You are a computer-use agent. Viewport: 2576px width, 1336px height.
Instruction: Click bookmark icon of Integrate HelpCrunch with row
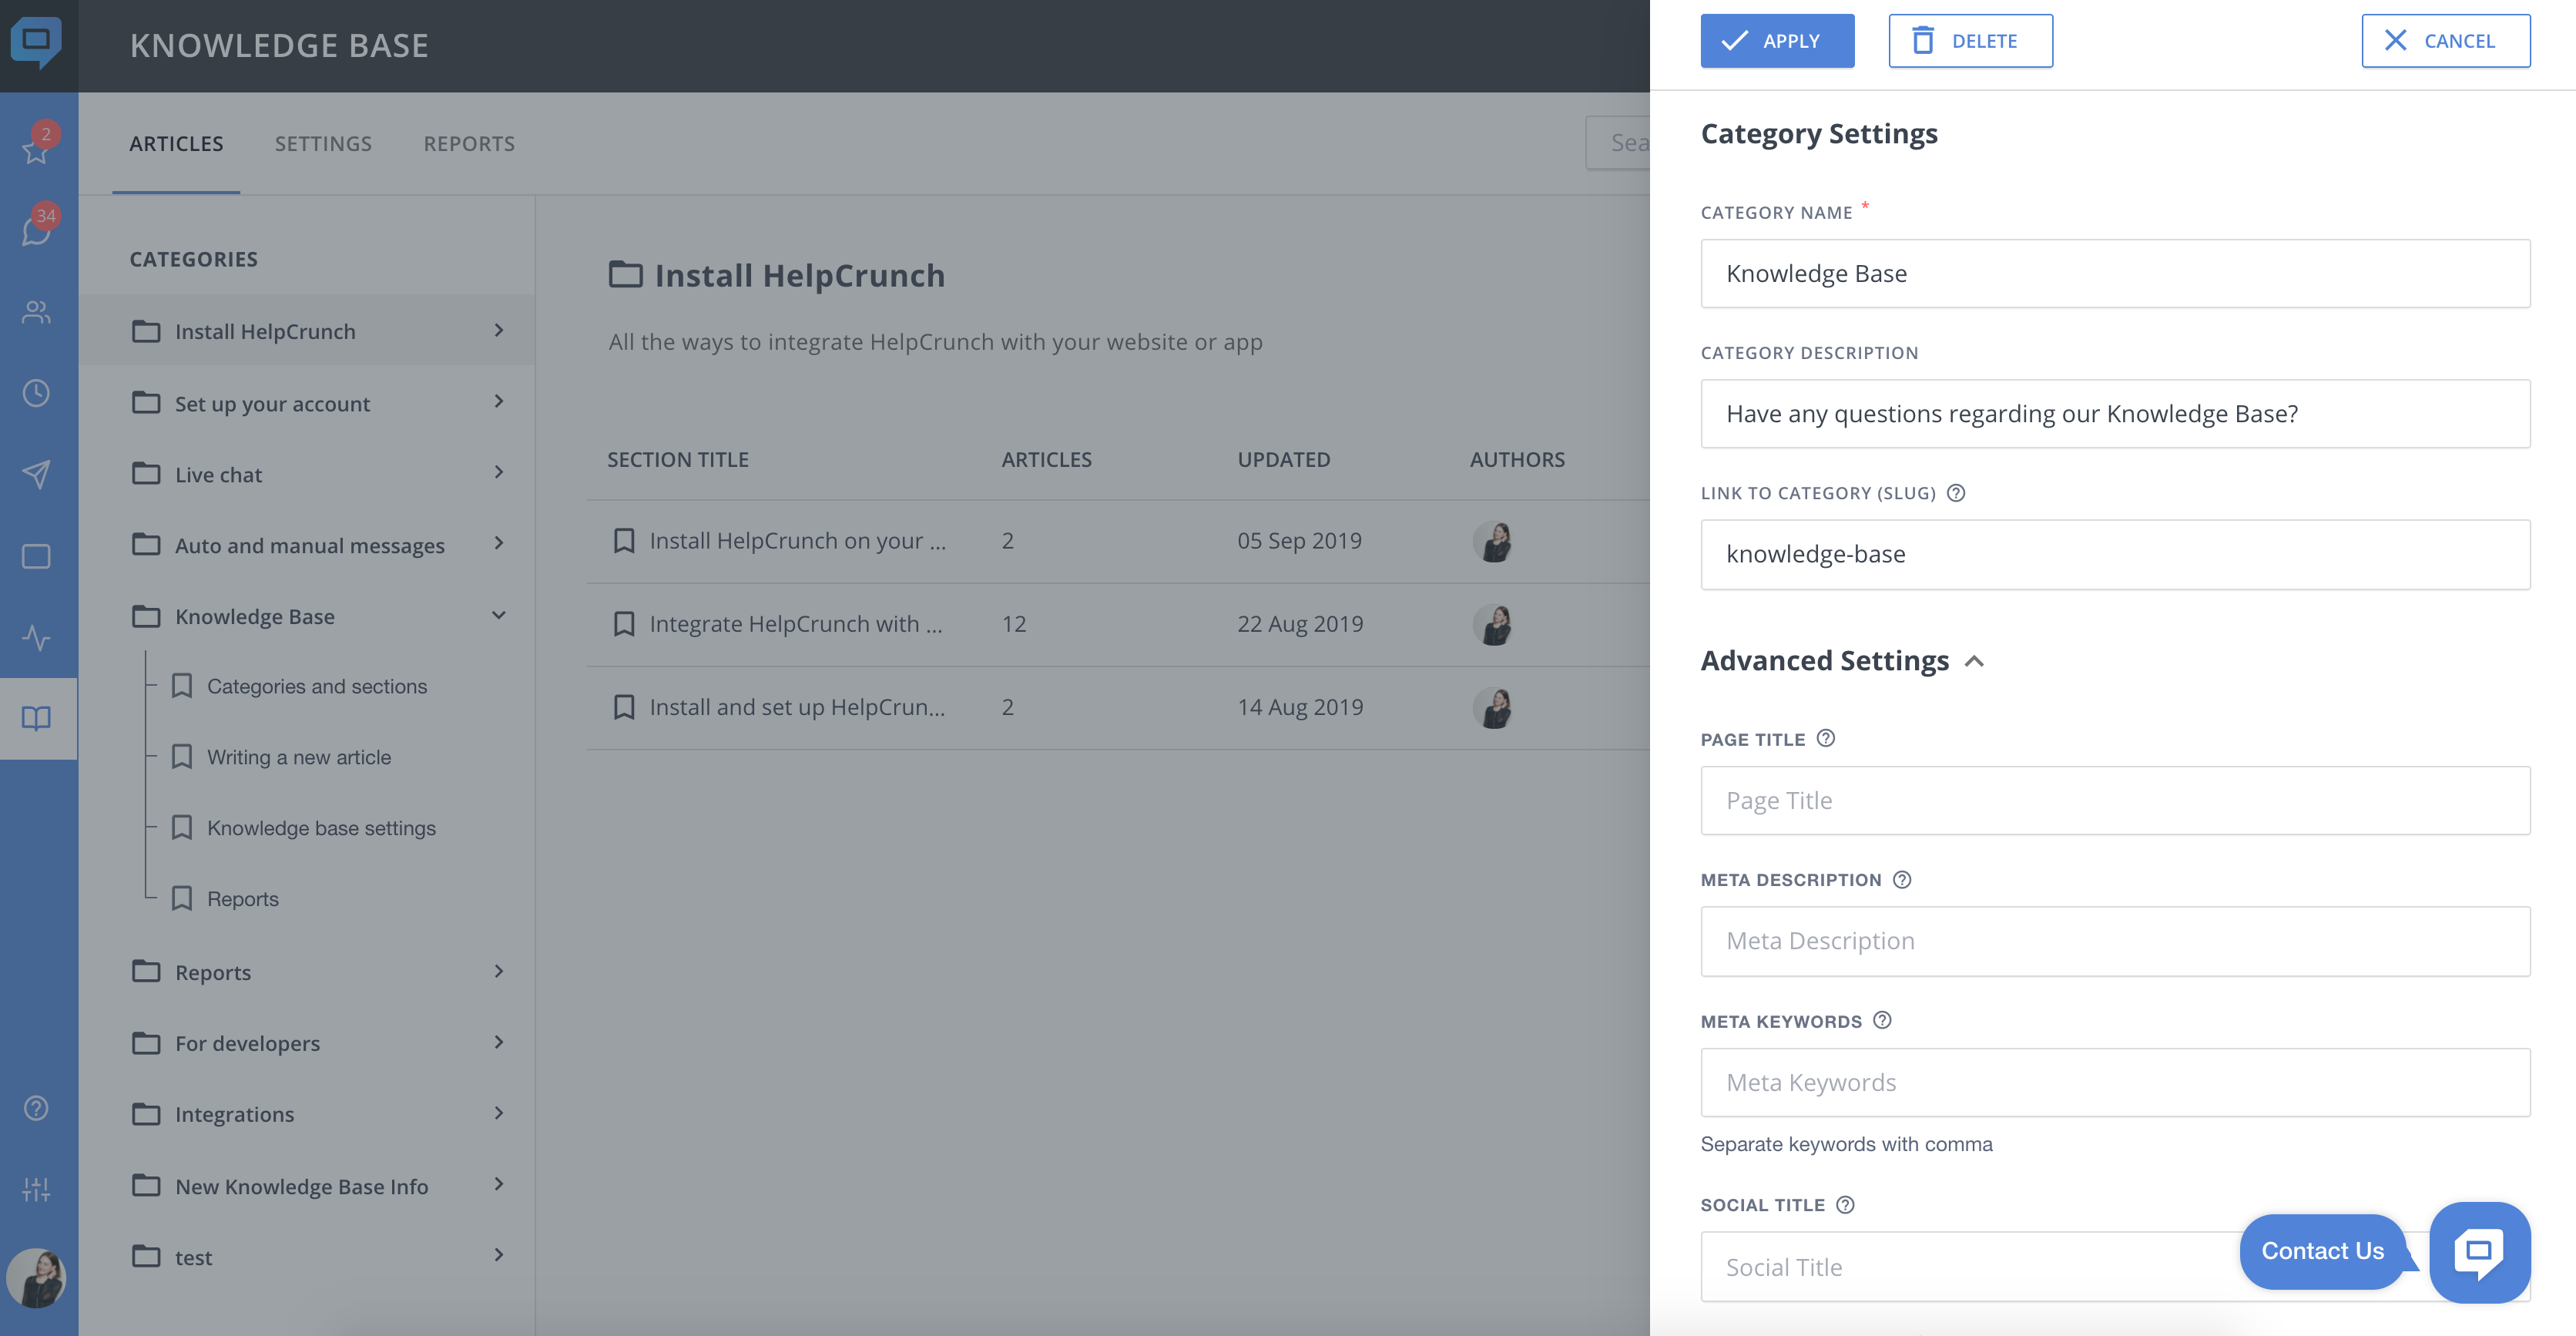tap(624, 624)
